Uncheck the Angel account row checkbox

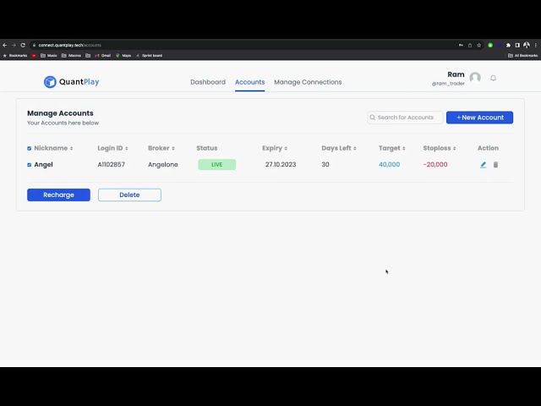click(30, 165)
